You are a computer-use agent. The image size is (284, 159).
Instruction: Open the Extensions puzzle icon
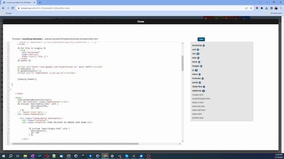click(x=262, y=8)
